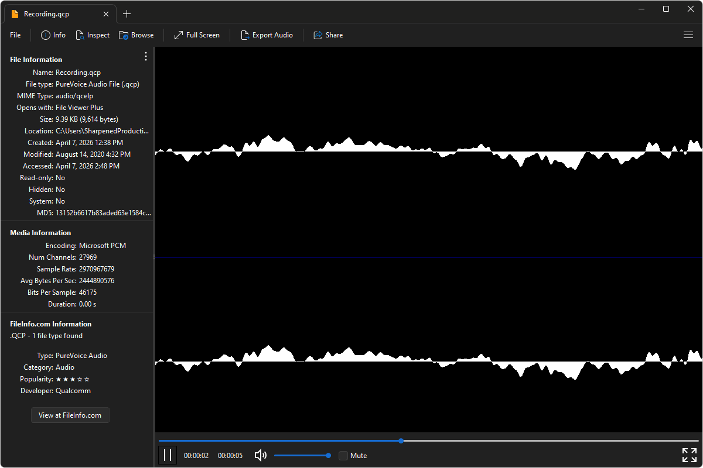Select the Inspect tool
The width and height of the screenshot is (703, 468).
click(x=93, y=35)
